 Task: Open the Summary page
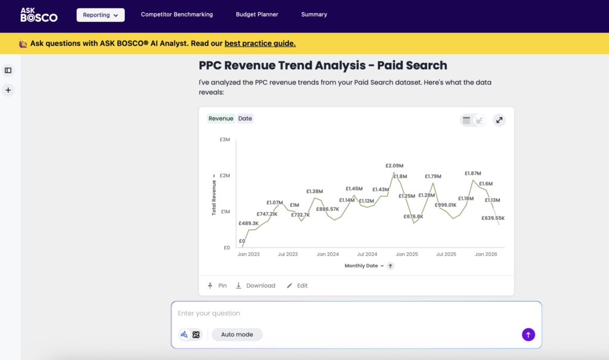coord(313,14)
